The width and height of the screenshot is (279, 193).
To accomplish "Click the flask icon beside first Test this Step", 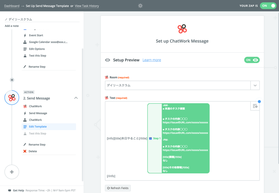I will (25, 55).
